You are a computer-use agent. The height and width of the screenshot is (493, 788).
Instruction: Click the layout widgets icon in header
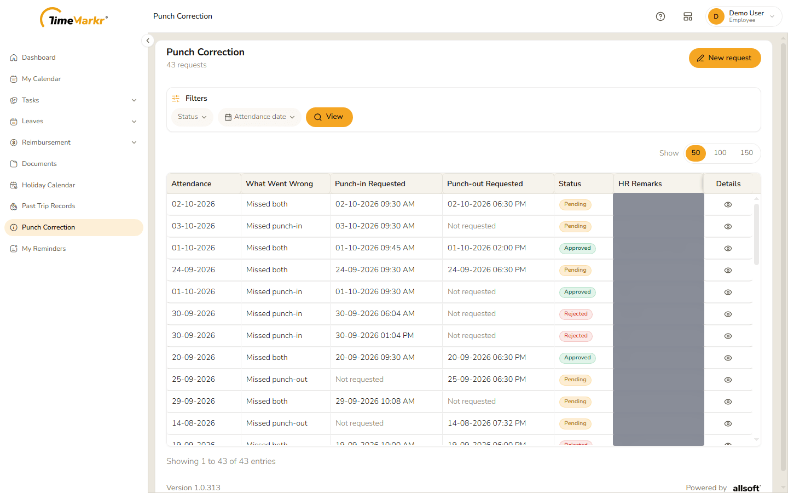[x=688, y=16]
